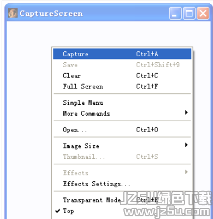Open Effects Settings... from the menu

[x=122, y=184]
